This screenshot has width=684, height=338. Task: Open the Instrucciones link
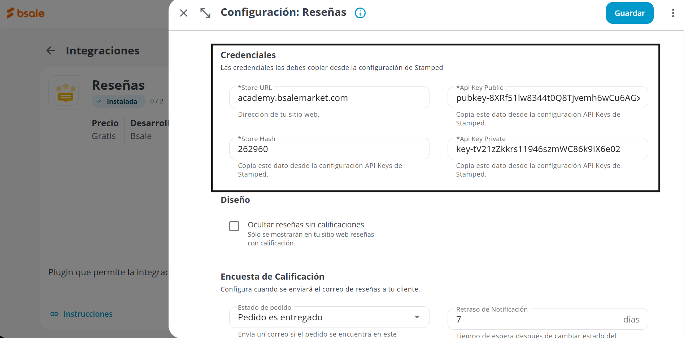click(88, 314)
